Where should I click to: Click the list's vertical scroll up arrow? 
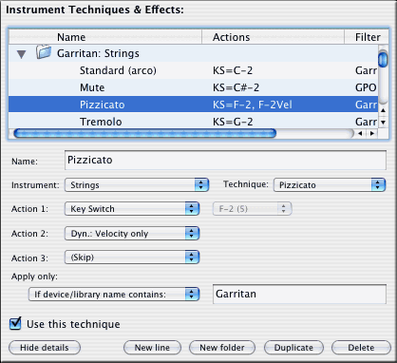coord(383,110)
